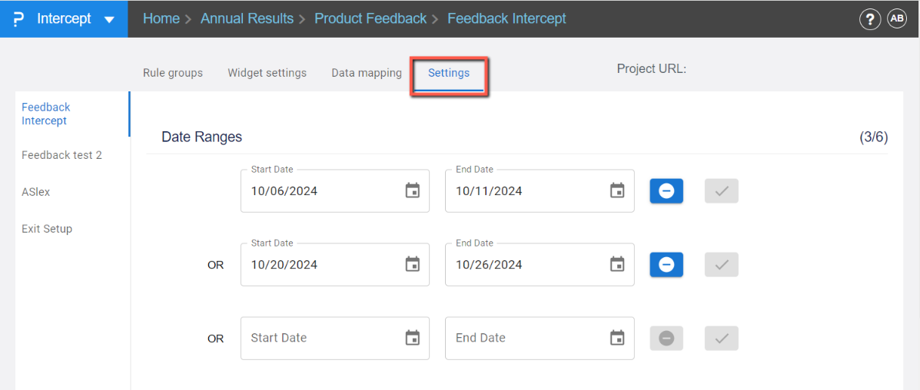Switch to the Rule groups tab
The image size is (920, 390).
[x=173, y=73]
